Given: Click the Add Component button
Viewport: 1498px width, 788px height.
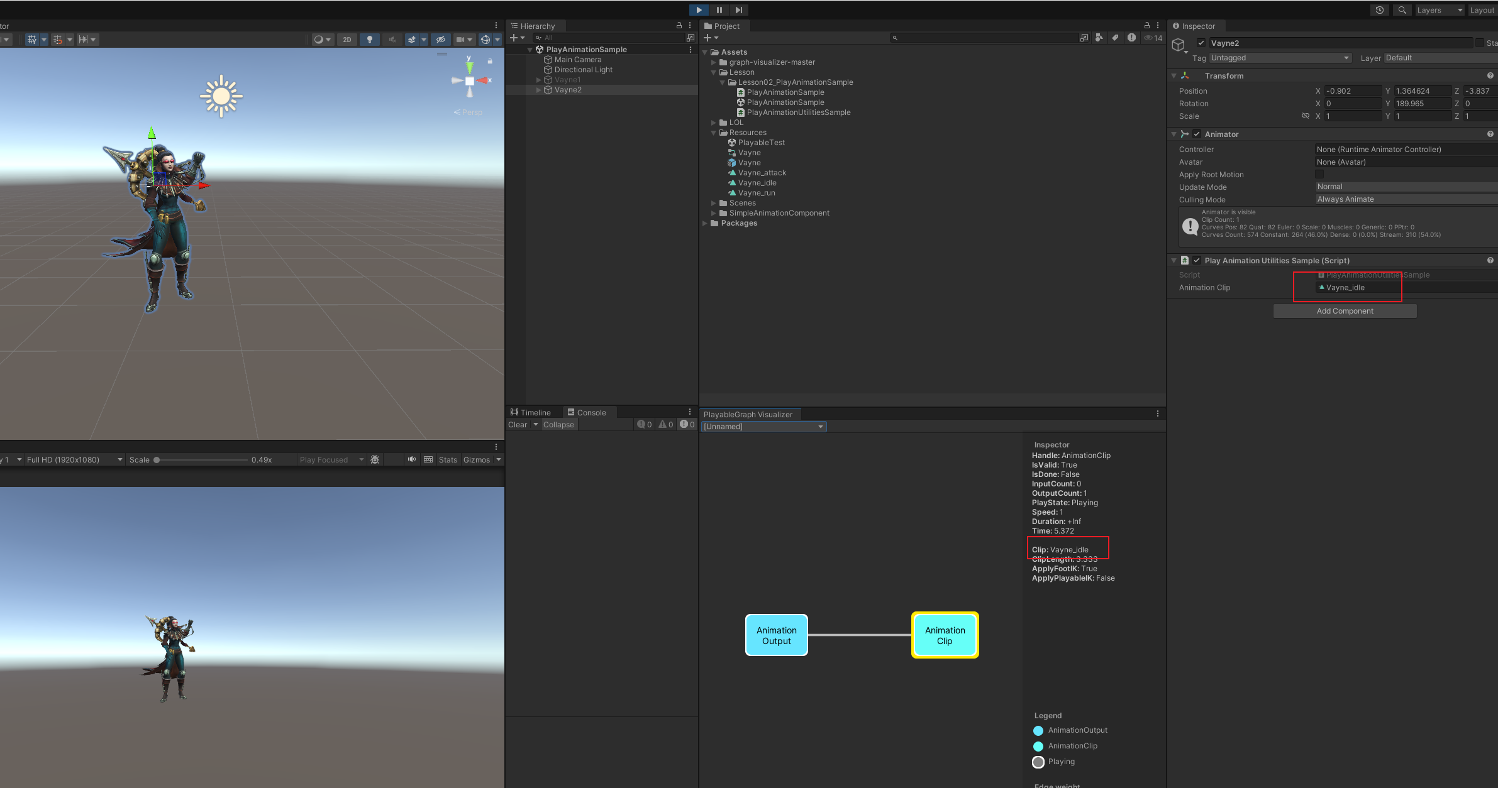Looking at the screenshot, I should point(1345,311).
